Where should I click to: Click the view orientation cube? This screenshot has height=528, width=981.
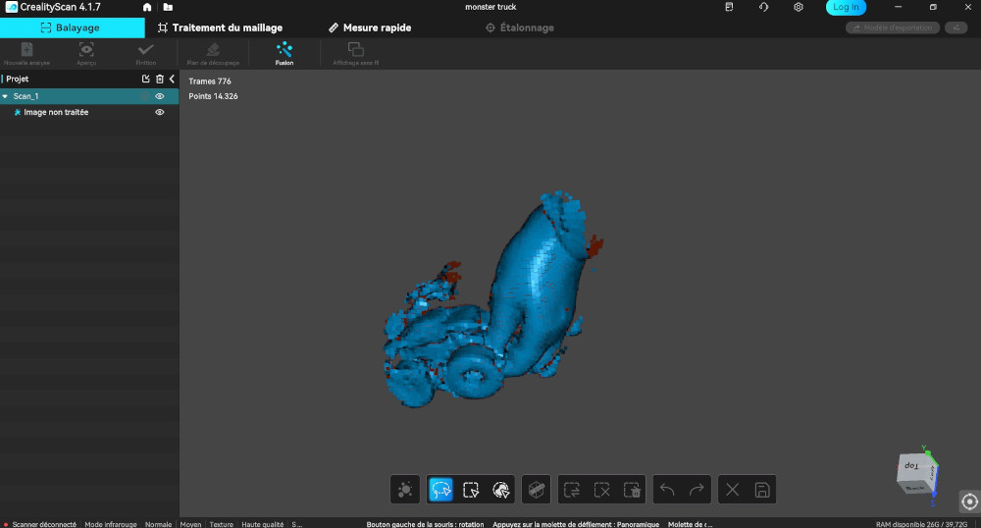tap(917, 474)
